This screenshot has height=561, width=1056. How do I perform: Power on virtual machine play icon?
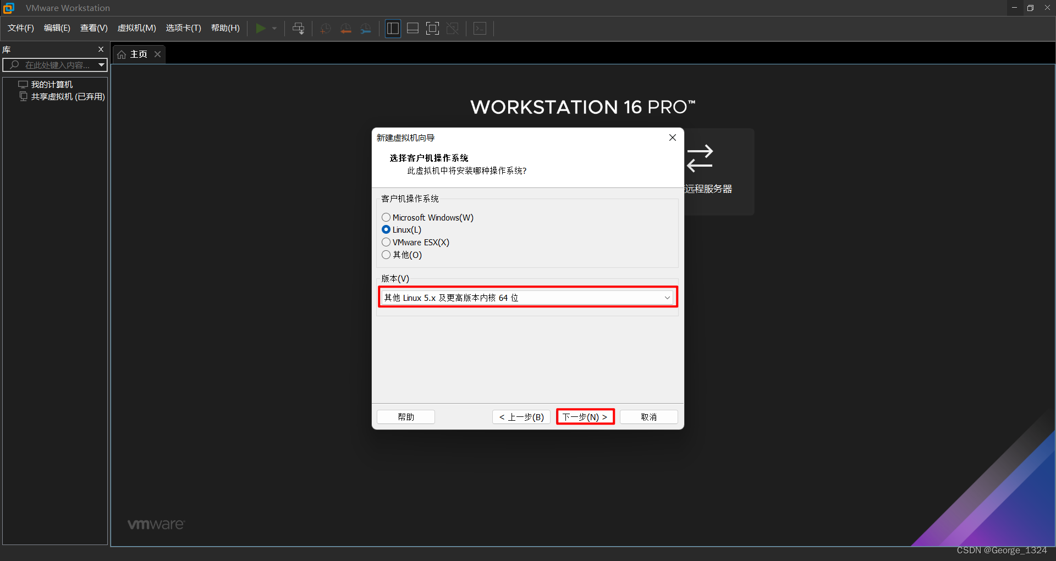tap(261, 28)
